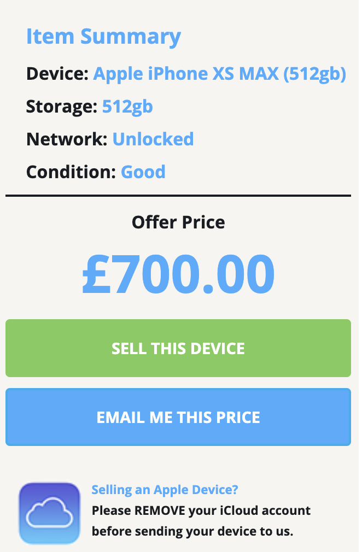Click the before sending your device to us text
362x552 pixels.
tap(192, 531)
